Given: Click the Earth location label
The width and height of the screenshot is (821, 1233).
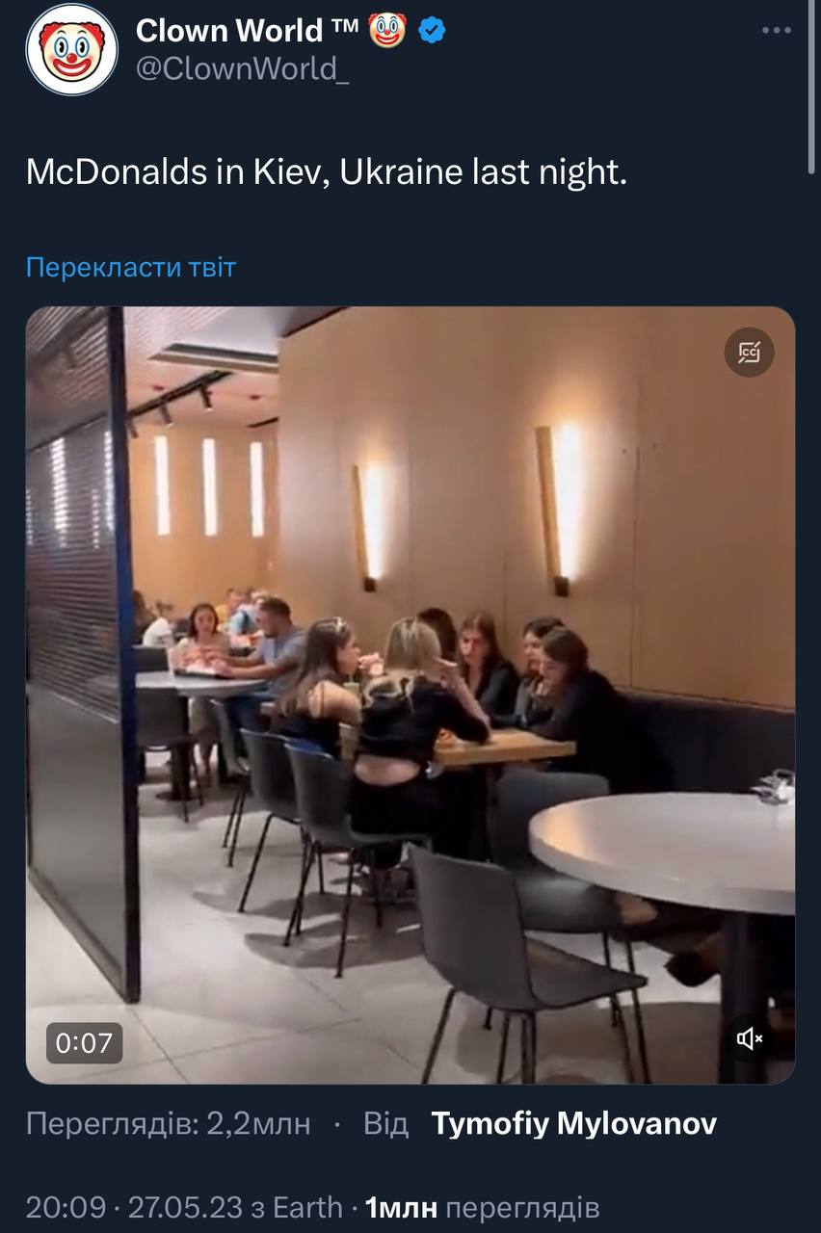Looking at the screenshot, I should tap(307, 1207).
